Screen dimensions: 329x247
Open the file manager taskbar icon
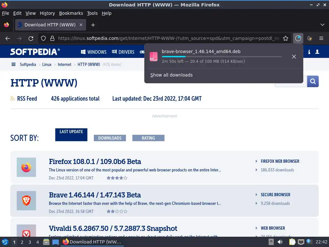point(46,242)
